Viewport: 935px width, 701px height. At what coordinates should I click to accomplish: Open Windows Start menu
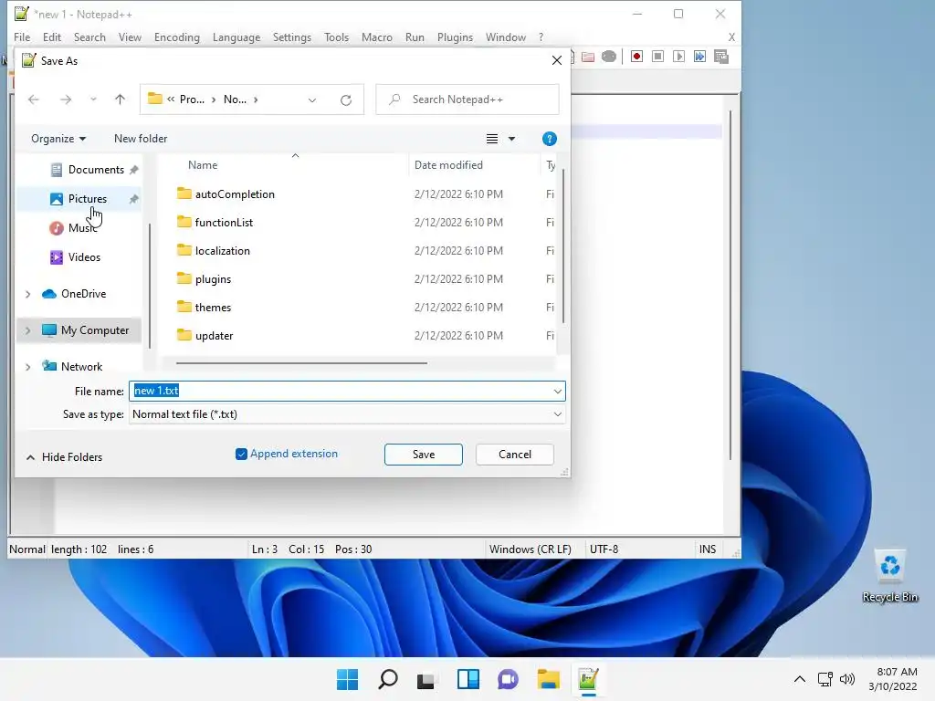pyautogui.click(x=347, y=679)
